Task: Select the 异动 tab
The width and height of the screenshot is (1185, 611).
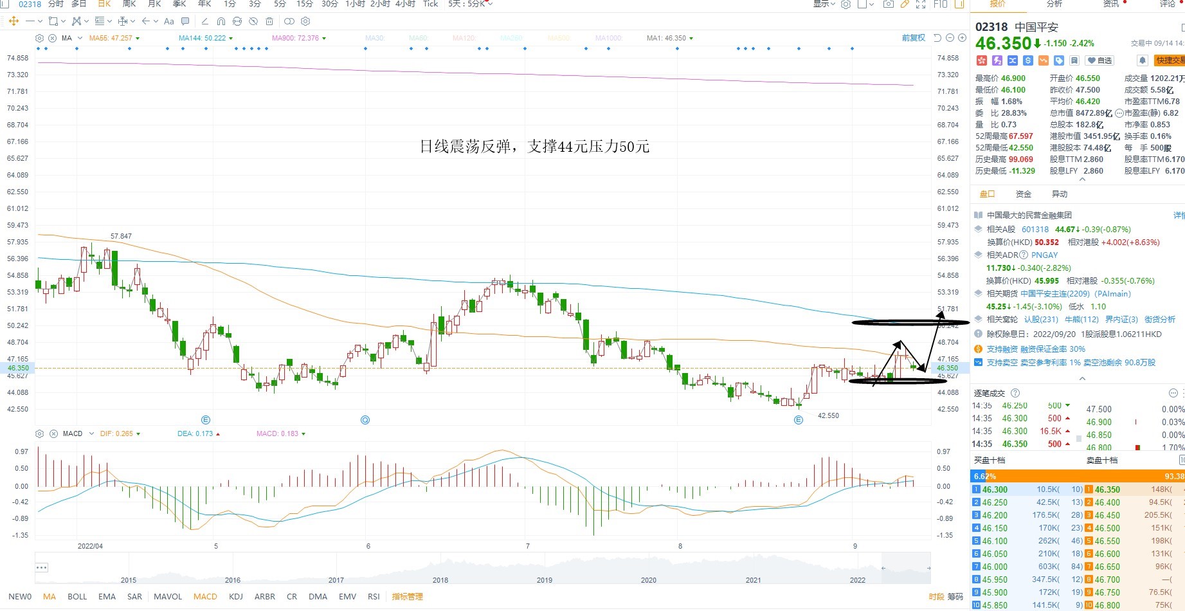Action: [1059, 194]
